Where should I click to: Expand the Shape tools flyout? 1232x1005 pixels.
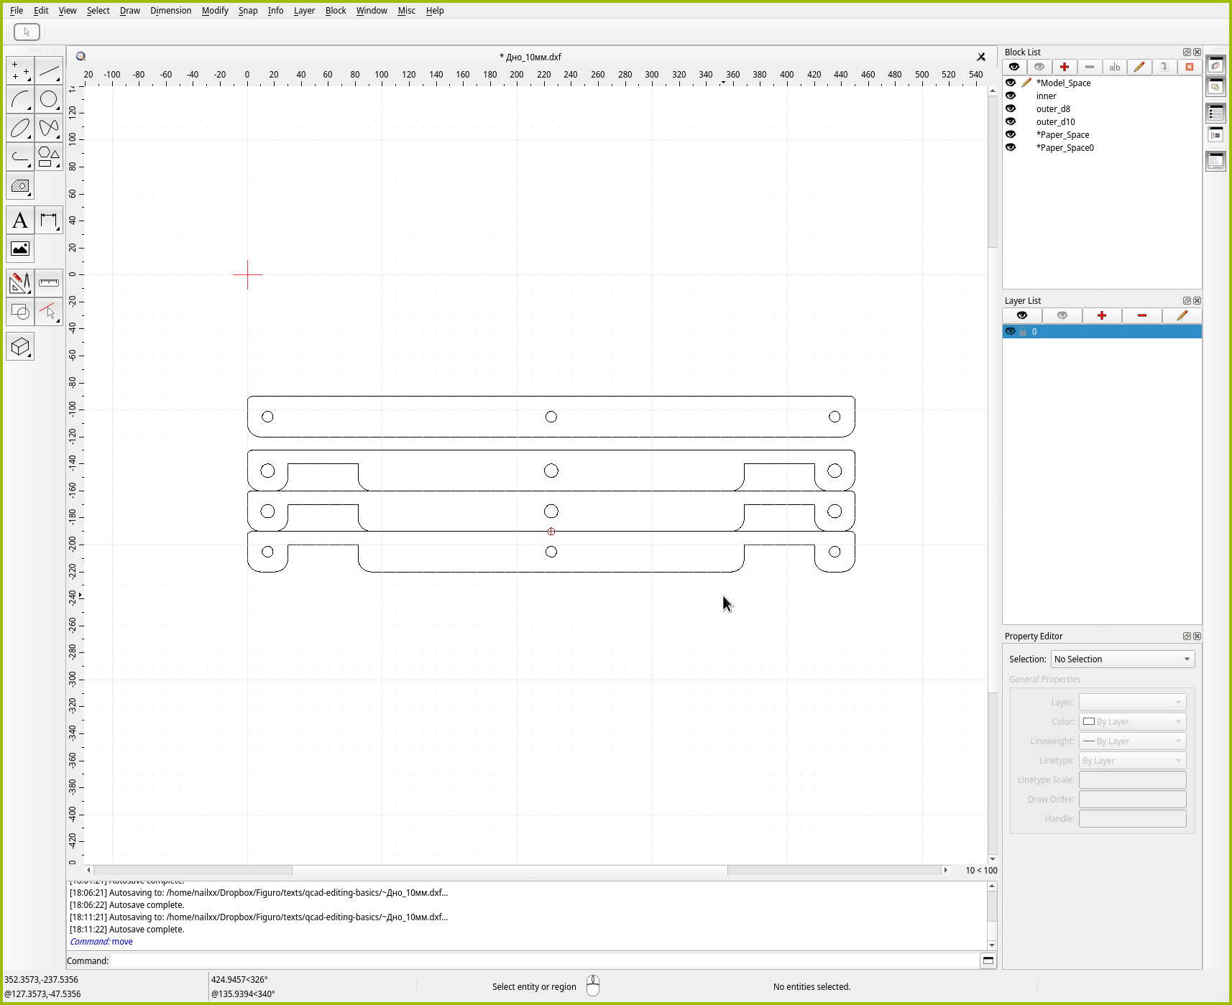pos(49,157)
